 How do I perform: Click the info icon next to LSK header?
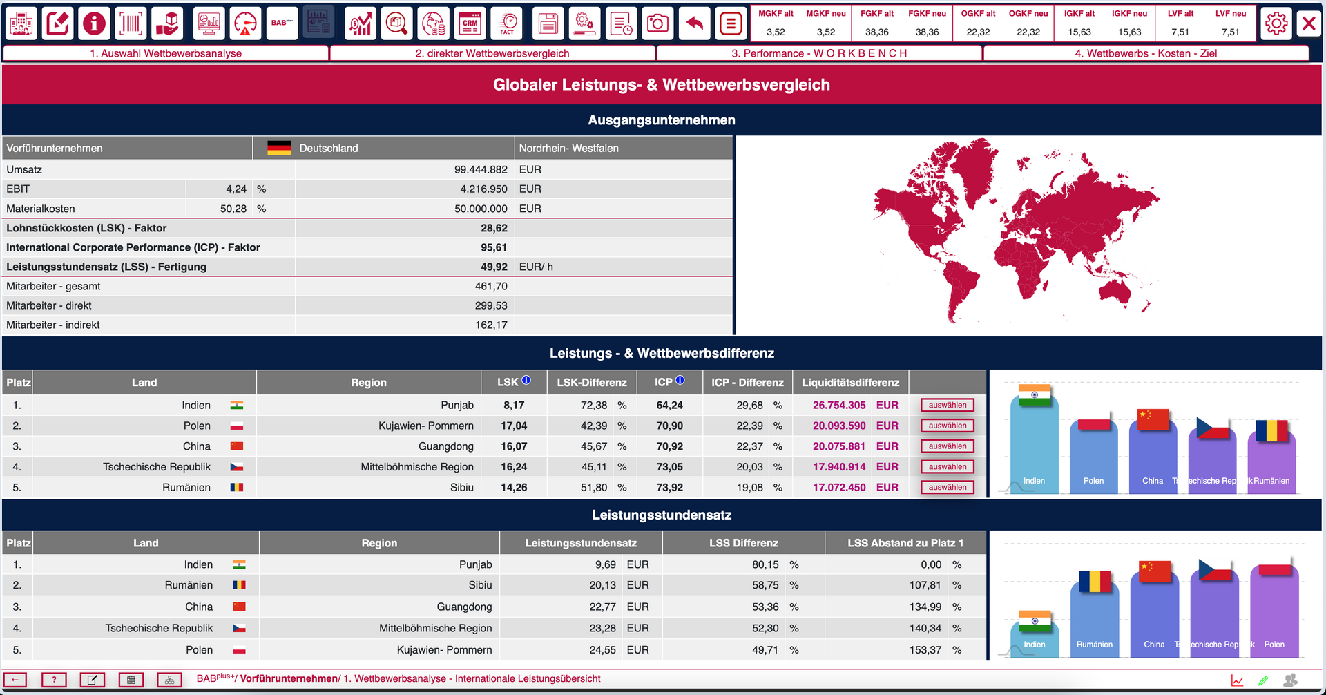[526, 381]
